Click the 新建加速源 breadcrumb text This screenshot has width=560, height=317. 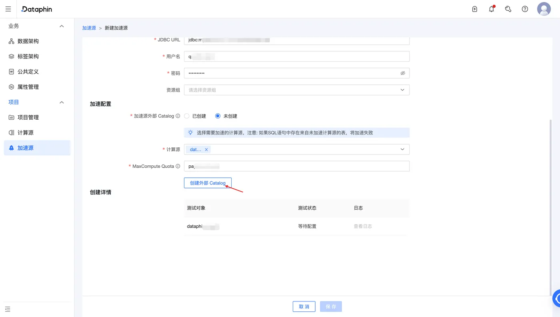point(116,28)
